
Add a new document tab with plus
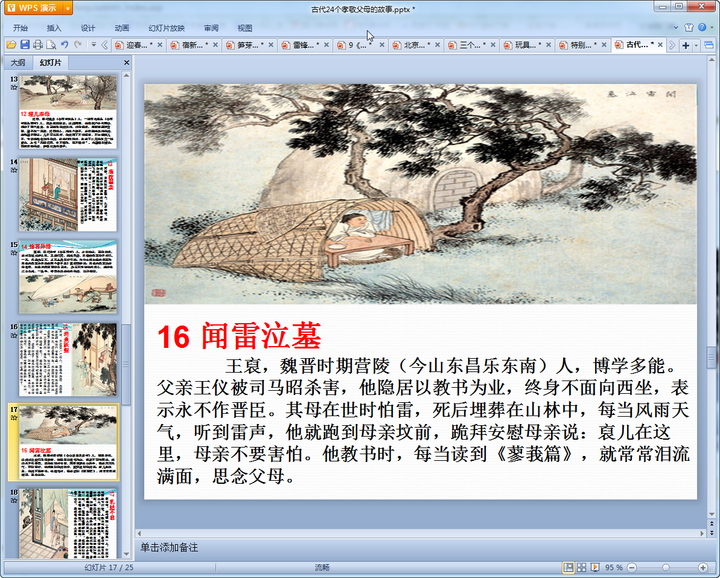pos(686,45)
